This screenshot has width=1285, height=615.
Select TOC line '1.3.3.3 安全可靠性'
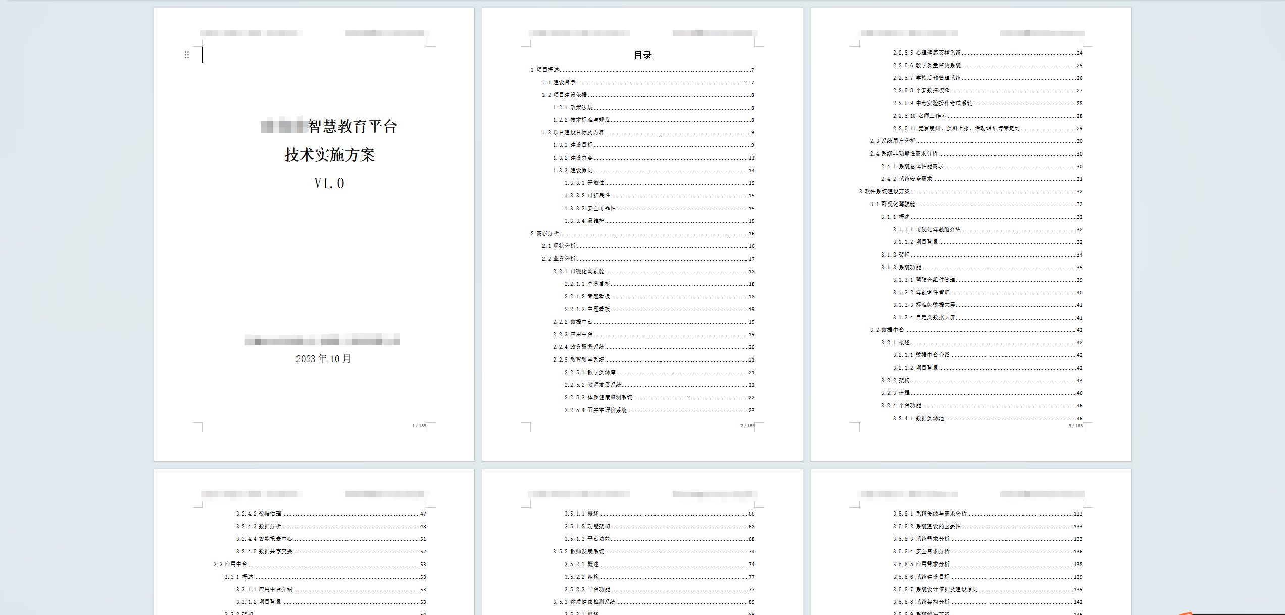[659, 209]
